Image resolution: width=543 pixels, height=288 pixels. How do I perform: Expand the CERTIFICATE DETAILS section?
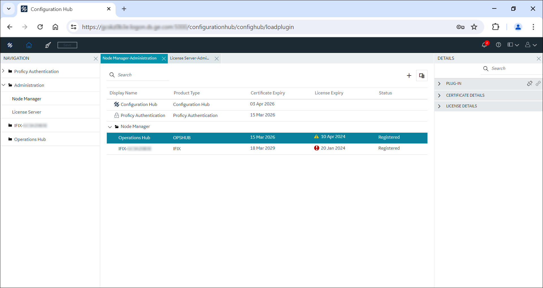point(439,96)
